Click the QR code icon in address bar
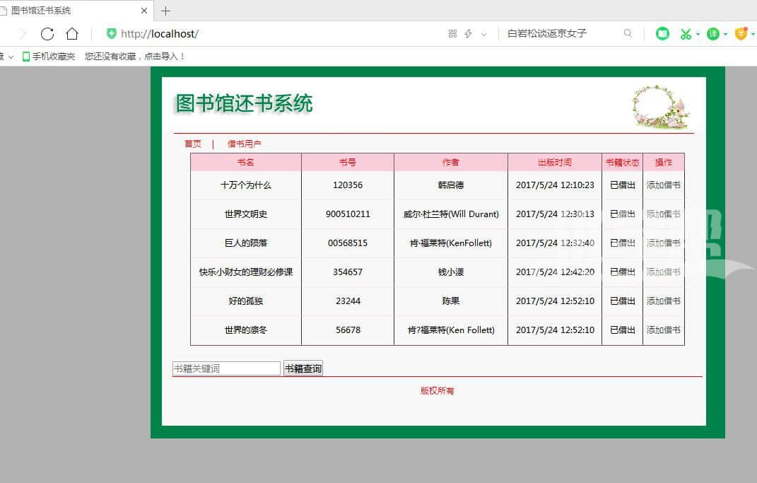Image resolution: width=757 pixels, height=483 pixels. (x=452, y=34)
